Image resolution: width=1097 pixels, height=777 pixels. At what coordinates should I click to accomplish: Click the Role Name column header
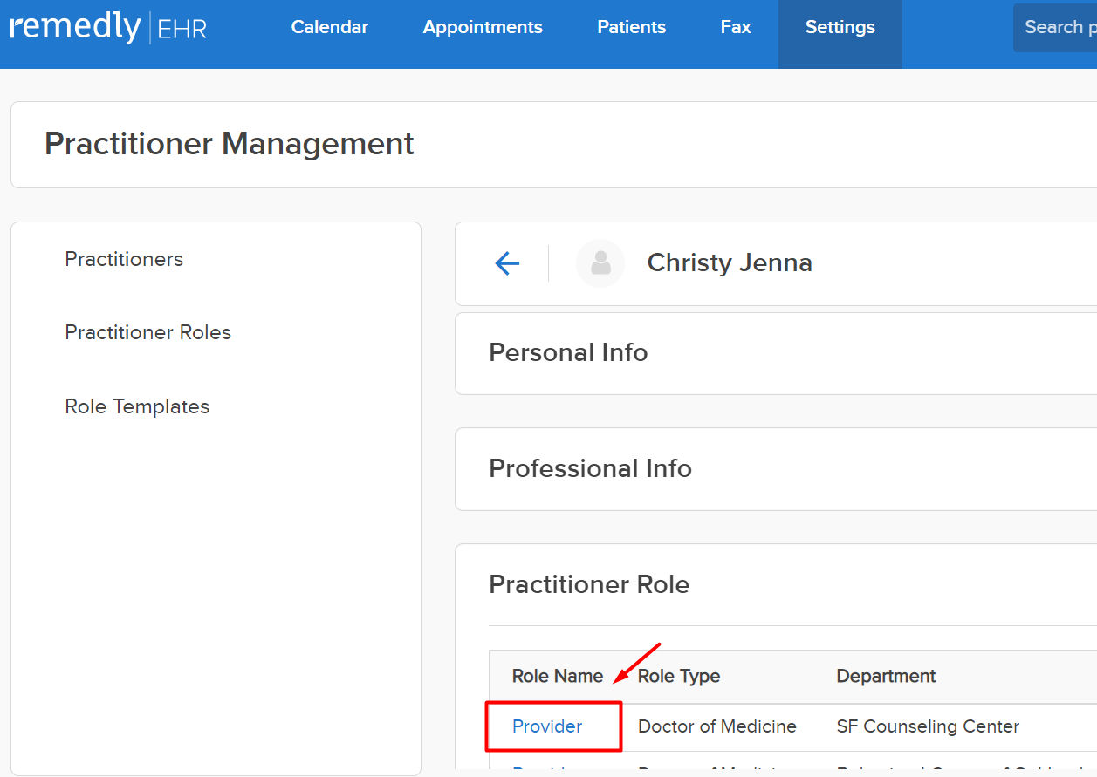tap(558, 676)
